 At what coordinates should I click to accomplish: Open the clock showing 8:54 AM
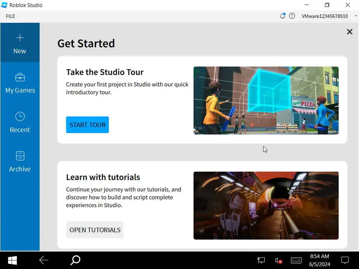click(x=320, y=260)
